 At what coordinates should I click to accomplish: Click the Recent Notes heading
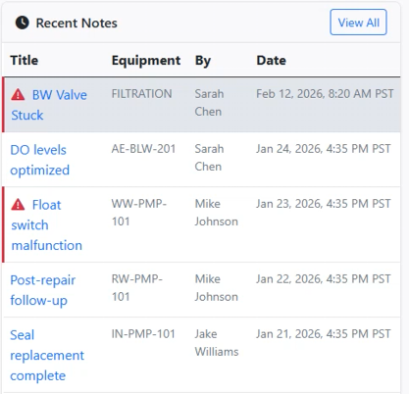pos(77,23)
